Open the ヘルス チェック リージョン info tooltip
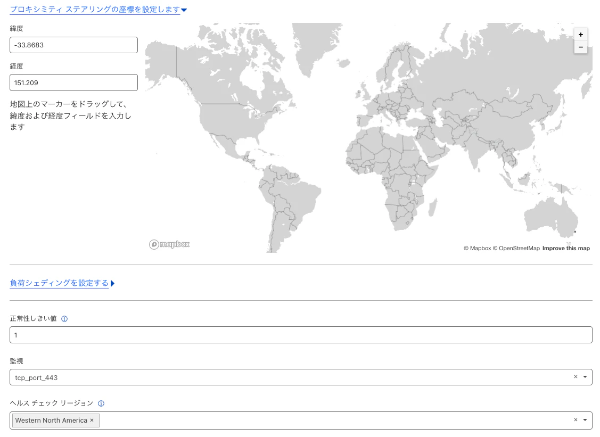Viewport: 600px width, 437px height. tap(101, 403)
